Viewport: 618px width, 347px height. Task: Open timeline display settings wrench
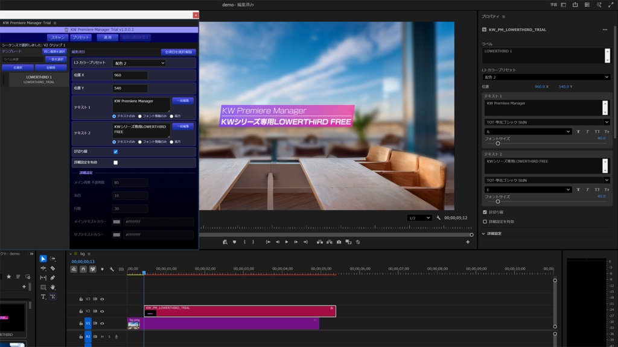(112, 269)
